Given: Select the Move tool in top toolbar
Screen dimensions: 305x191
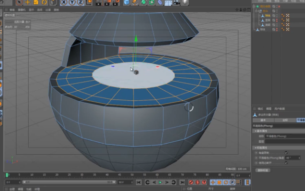Looking at the screenshot, I should [x=27, y=2].
